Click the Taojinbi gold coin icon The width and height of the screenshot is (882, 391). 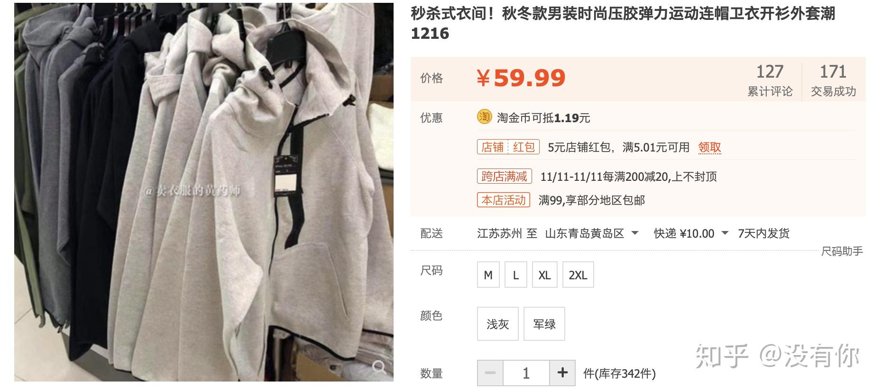point(484,116)
